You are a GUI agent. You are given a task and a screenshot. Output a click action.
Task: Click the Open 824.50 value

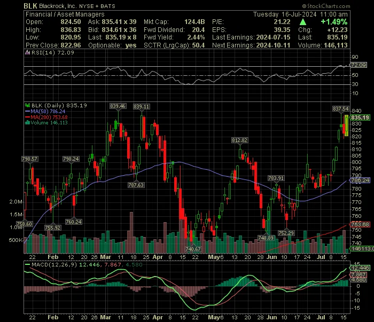[x=71, y=22]
